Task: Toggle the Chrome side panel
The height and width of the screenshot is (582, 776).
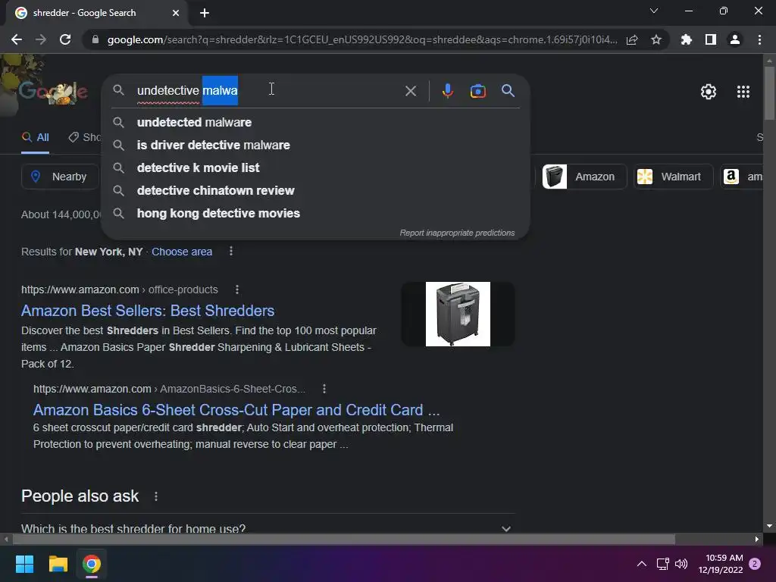Action: coord(711,39)
